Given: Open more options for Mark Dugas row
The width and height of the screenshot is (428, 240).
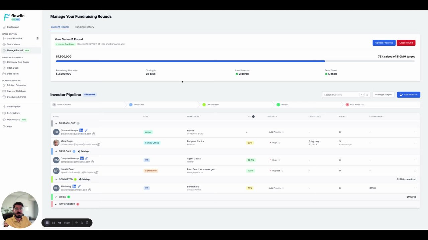Looking at the screenshot, I should (415, 143).
